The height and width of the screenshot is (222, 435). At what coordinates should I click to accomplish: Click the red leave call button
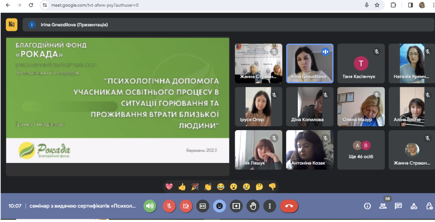click(x=289, y=206)
